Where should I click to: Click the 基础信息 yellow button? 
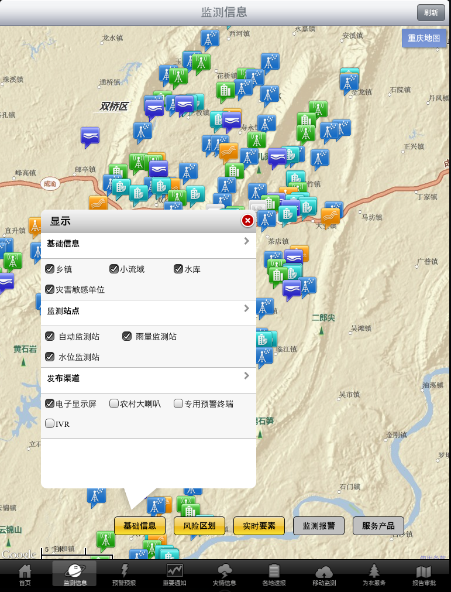coord(140,526)
